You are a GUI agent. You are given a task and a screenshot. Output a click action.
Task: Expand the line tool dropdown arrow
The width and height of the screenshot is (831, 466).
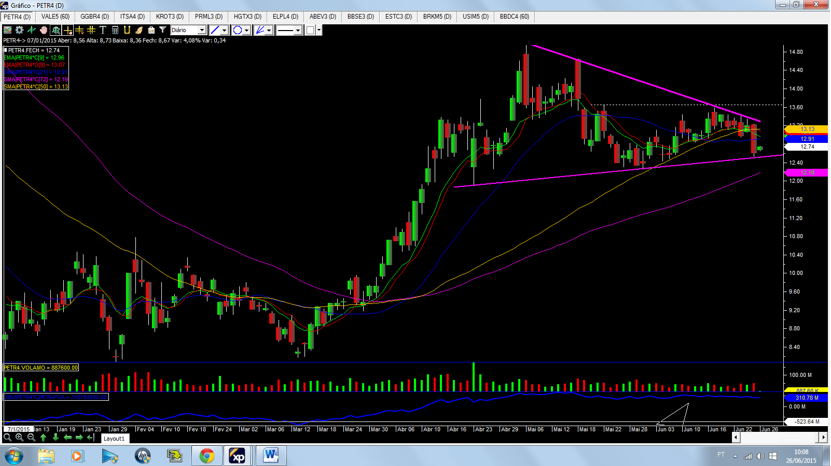225,30
